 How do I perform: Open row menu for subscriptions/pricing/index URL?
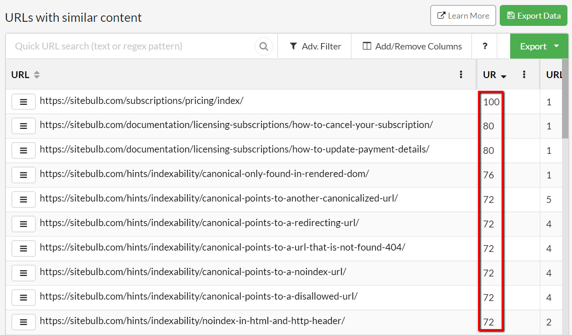tap(24, 102)
